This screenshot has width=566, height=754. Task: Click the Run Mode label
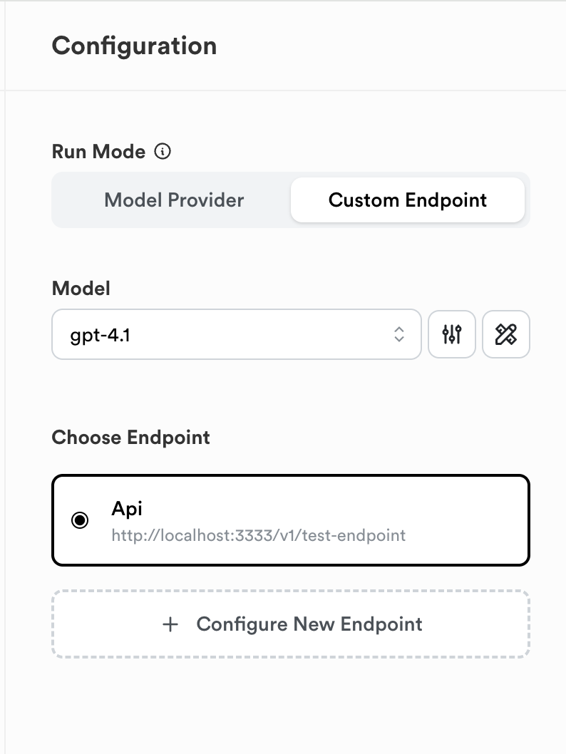(x=98, y=152)
